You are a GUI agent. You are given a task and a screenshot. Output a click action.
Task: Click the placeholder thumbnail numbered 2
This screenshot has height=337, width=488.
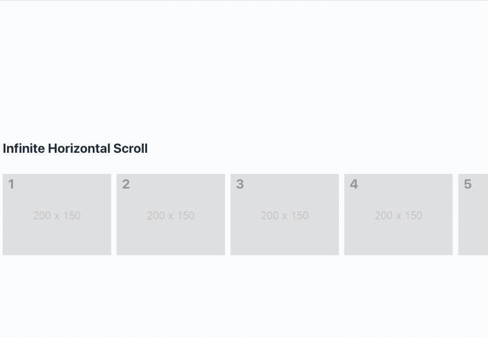[171, 214]
